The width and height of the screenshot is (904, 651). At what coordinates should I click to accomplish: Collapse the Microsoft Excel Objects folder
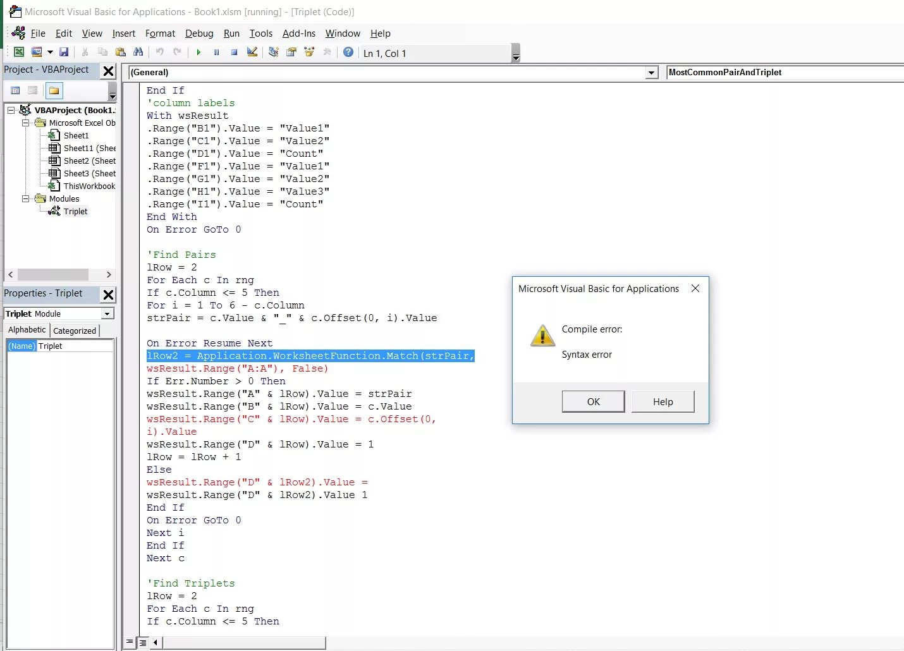coord(26,123)
